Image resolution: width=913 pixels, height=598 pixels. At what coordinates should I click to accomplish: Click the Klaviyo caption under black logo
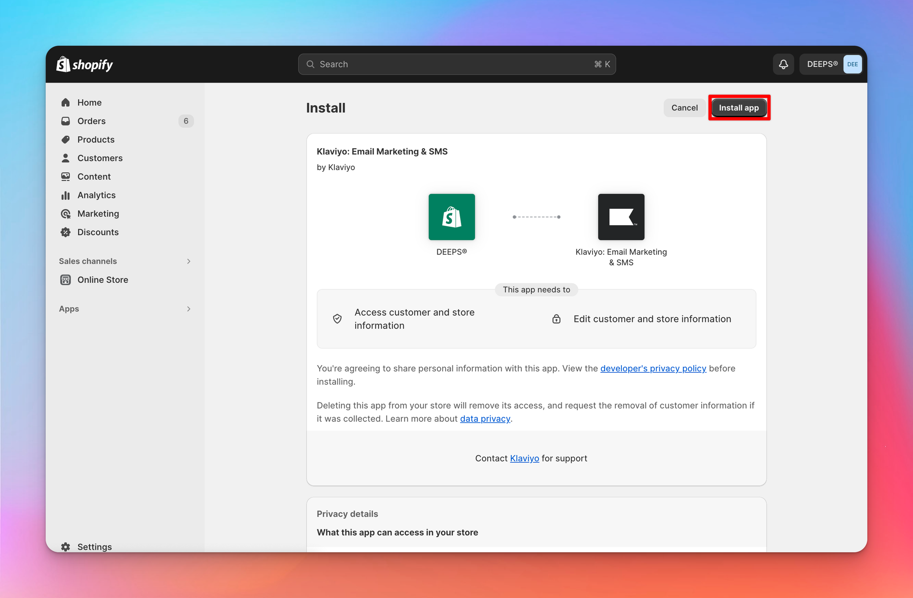pyautogui.click(x=621, y=257)
